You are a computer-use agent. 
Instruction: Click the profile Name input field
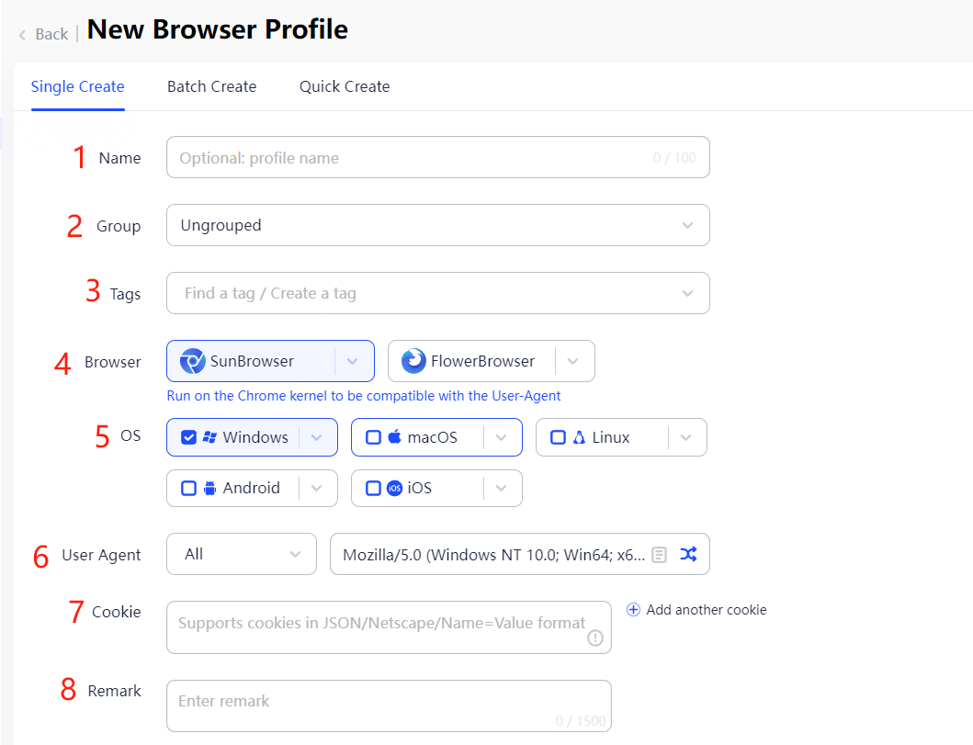pos(437,157)
